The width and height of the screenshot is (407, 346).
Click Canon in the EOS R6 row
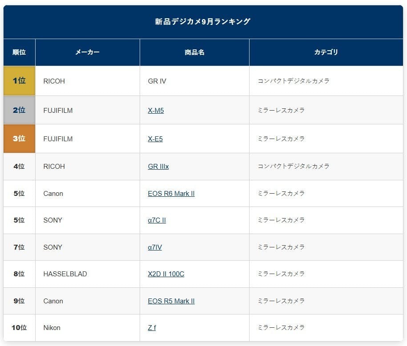(53, 194)
